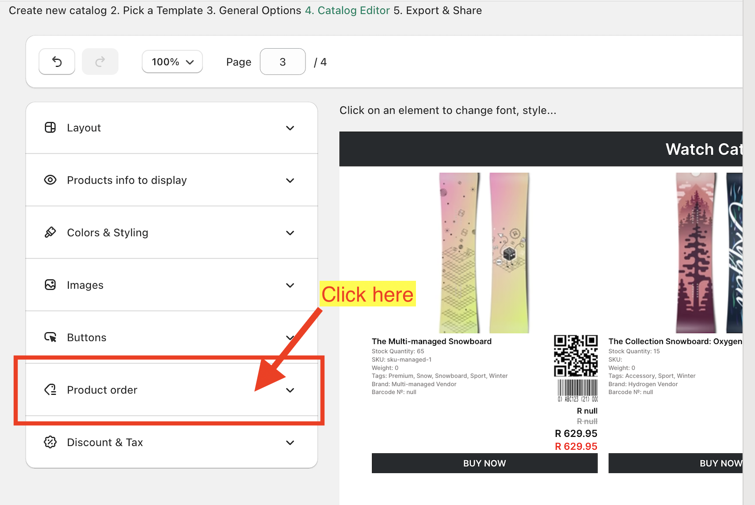
Task: Select the Watch Cat catalog header title
Action: tap(704, 149)
